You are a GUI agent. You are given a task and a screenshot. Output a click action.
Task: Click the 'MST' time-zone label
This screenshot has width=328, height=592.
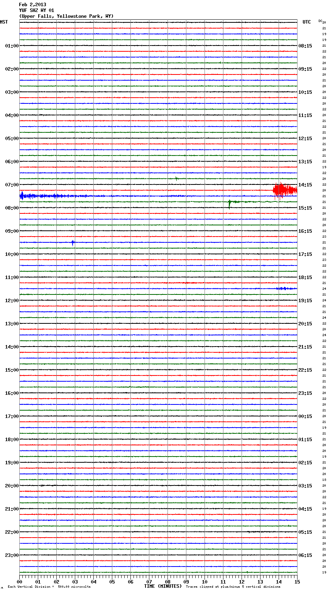[x=4, y=22]
